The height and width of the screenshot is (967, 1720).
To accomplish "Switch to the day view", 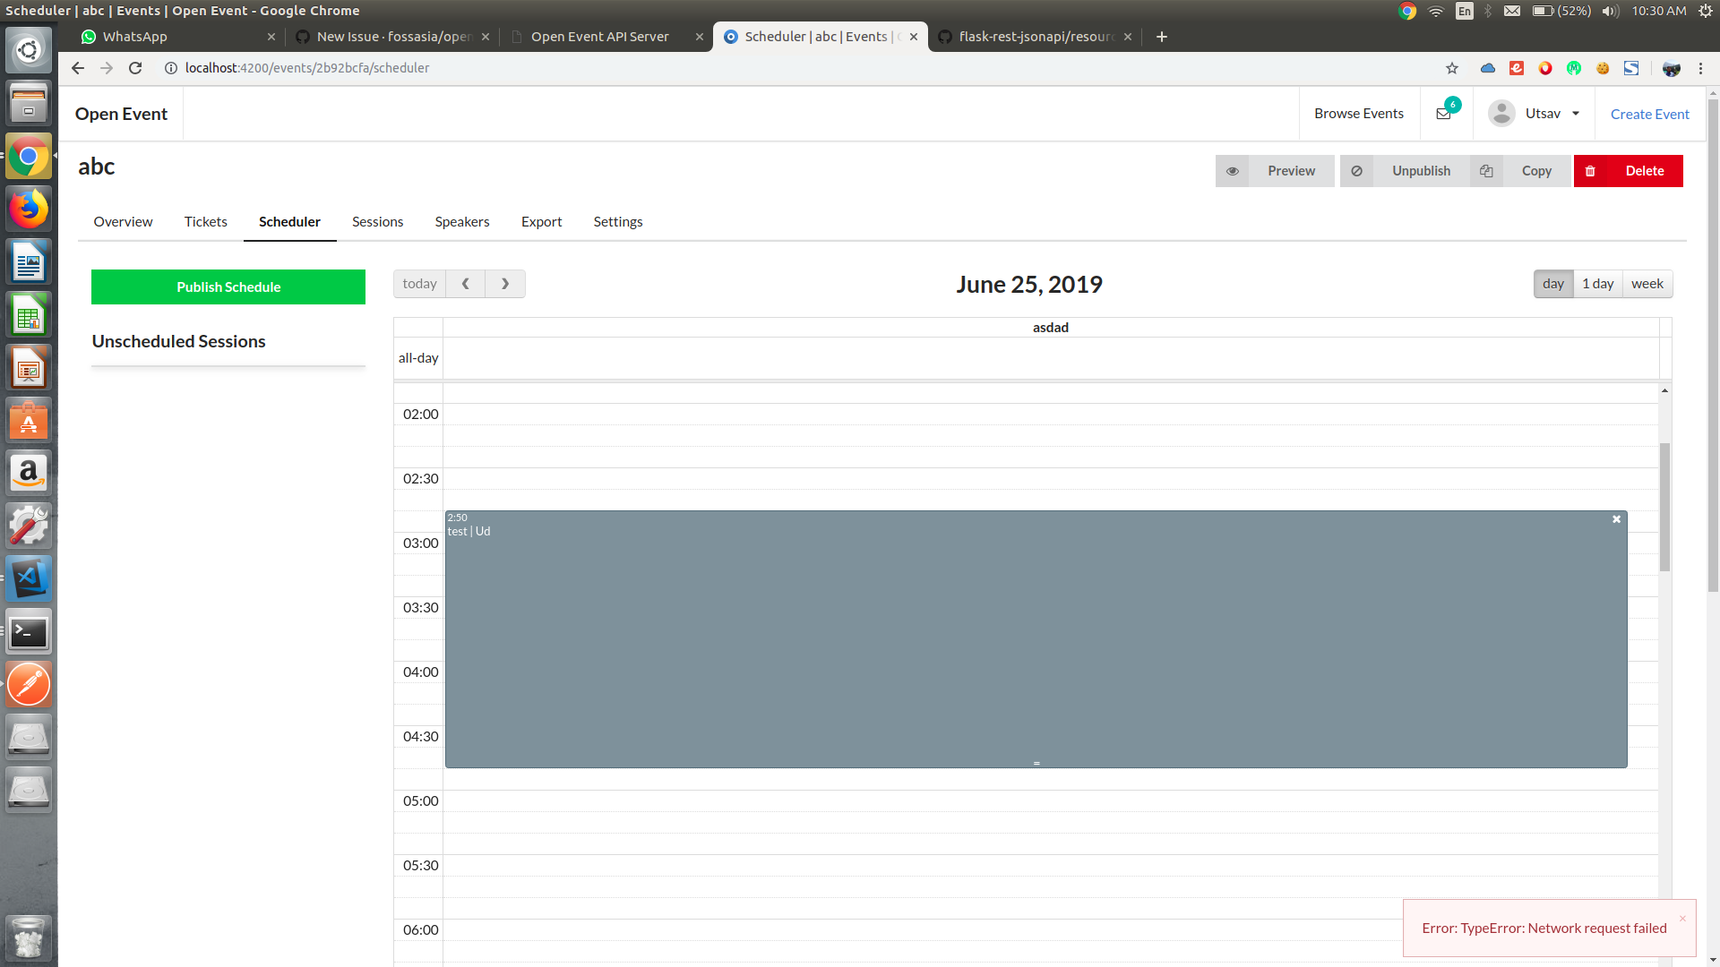I will click(1553, 284).
